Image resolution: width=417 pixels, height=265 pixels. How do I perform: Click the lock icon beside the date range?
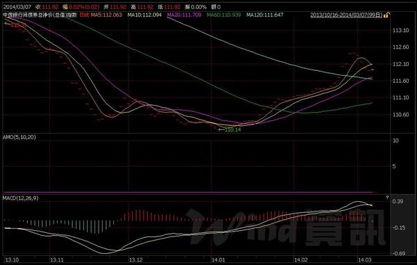tap(386, 15)
